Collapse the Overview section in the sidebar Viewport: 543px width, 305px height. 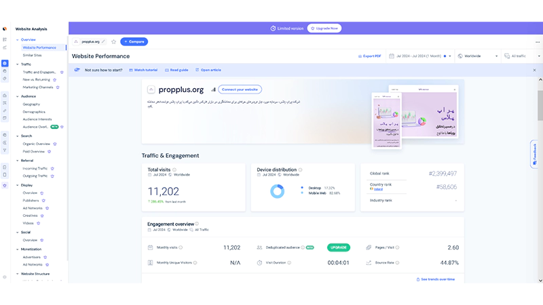(18, 40)
